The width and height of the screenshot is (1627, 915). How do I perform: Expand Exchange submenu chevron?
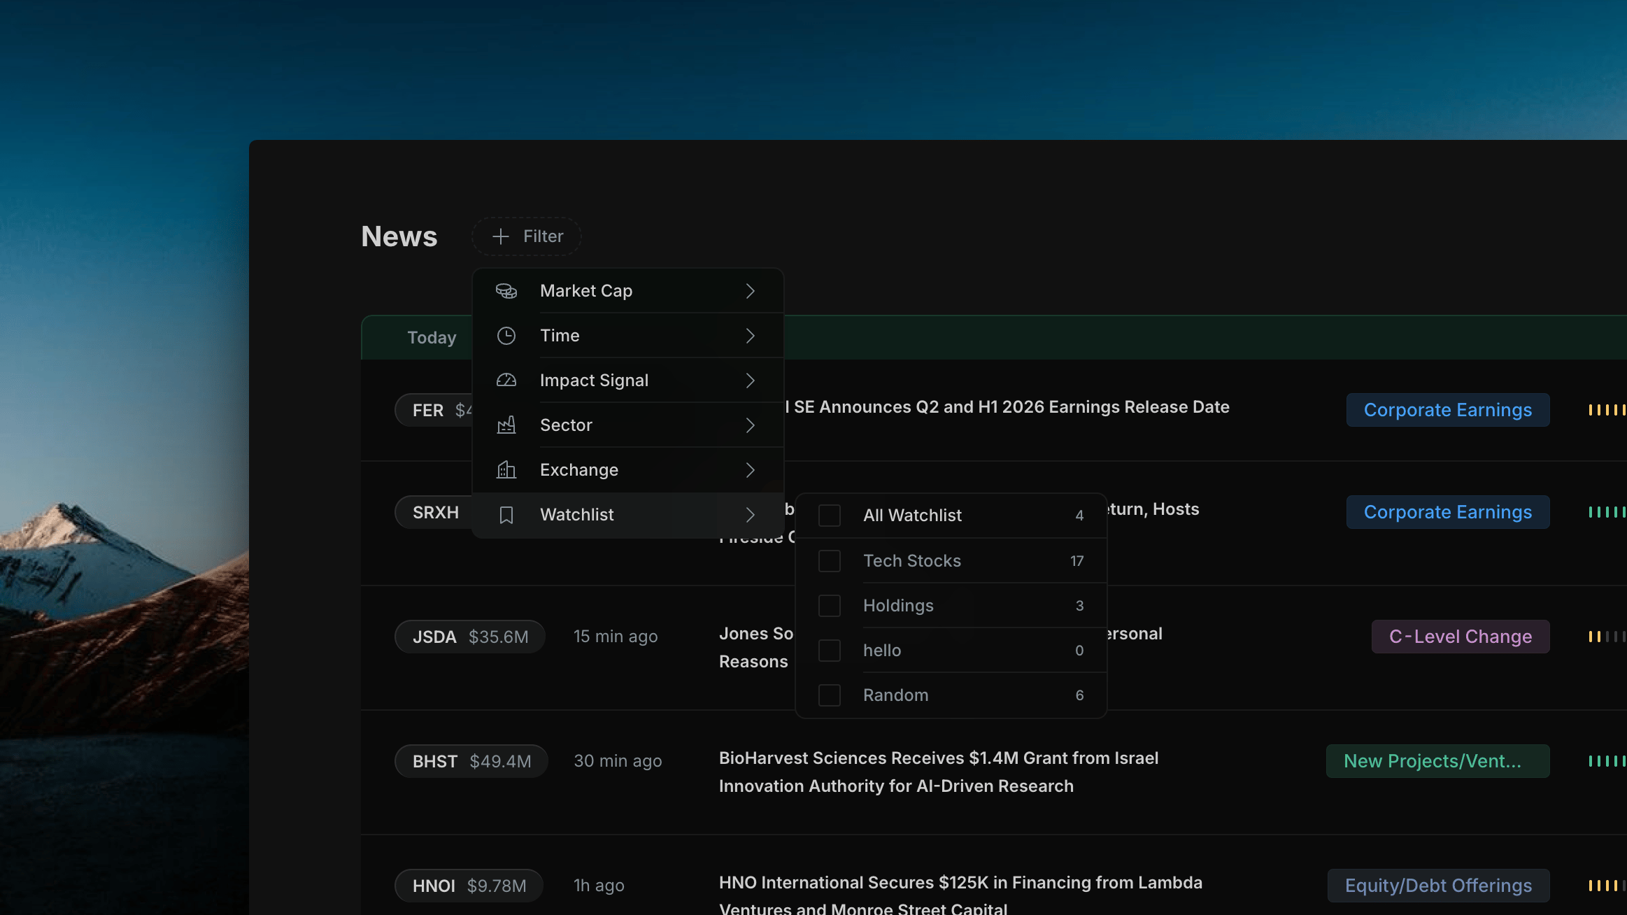tap(751, 470)
